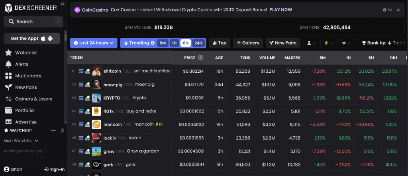Click grow token icon
Image resolution: width=408 pixels, height=176 pixels.
click(96, 151)
